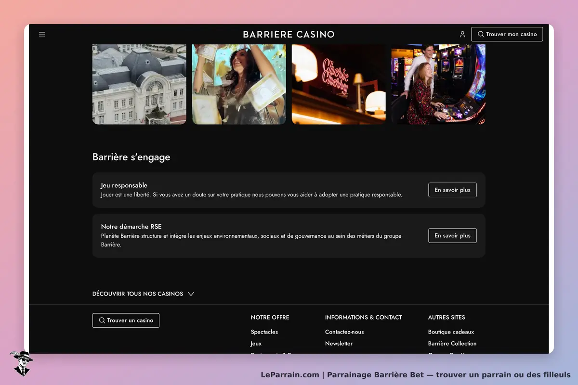Viewport: 578px width, 385px height.
Task: Click the 'NOTRE OFFRE' footer heading
Action: click(x=270, y=318)
